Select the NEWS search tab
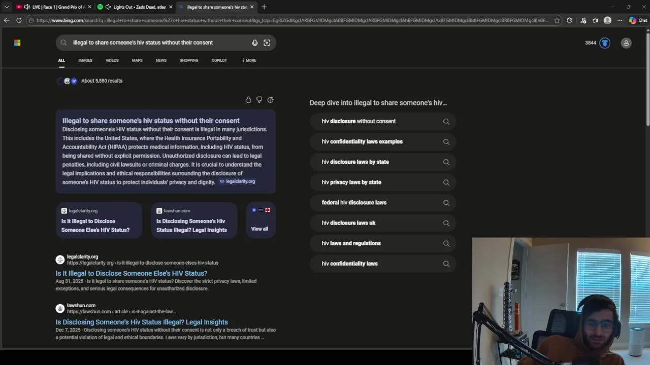Image resolution: width=650 pixels, height=365 pixels. [161, 60]
